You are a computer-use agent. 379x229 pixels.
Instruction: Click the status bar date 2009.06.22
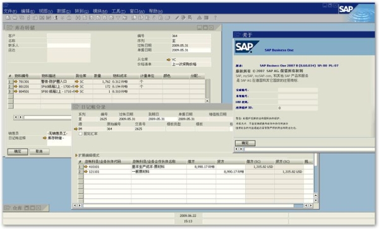coord(188,216)
